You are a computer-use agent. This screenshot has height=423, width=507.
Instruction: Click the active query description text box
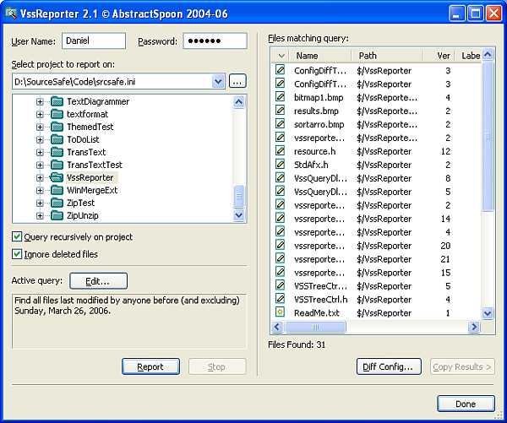click(x=129, y=321)
